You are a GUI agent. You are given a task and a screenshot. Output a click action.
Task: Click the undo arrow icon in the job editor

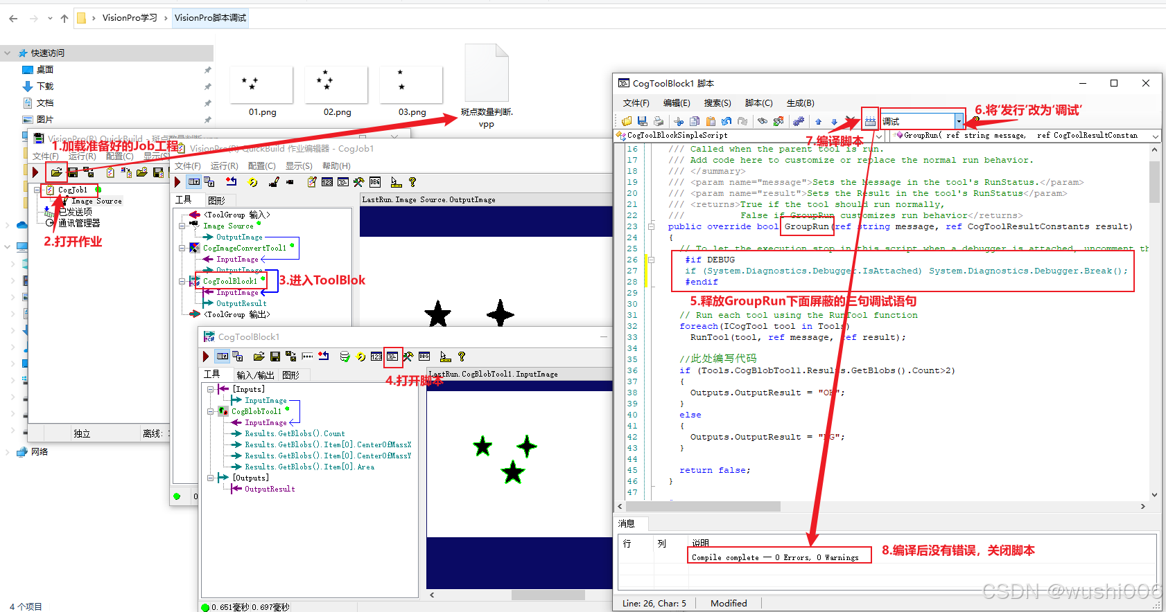(x=232, y=182)
